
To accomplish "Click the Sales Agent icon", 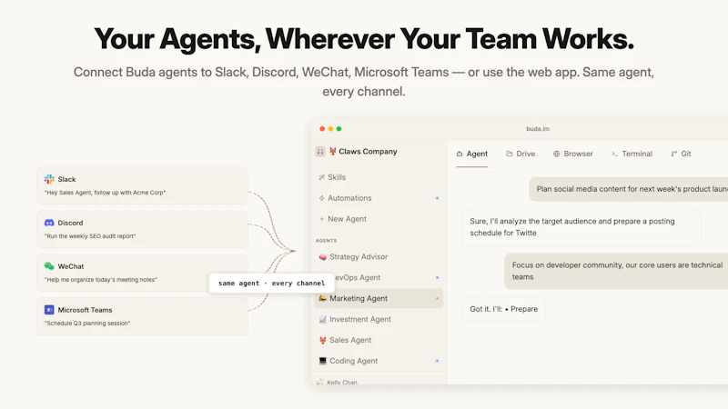I will tap(323, 340).
